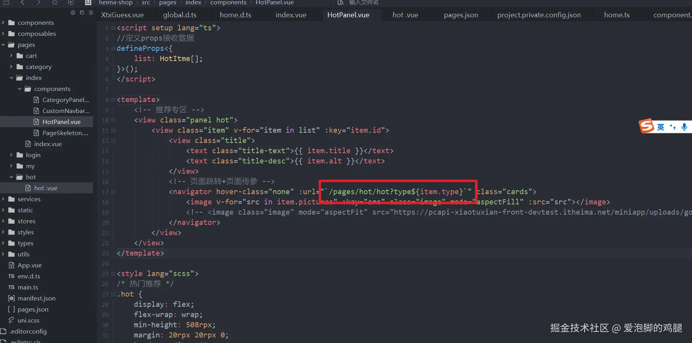Click the star bookmark icon

pos(55,2)
